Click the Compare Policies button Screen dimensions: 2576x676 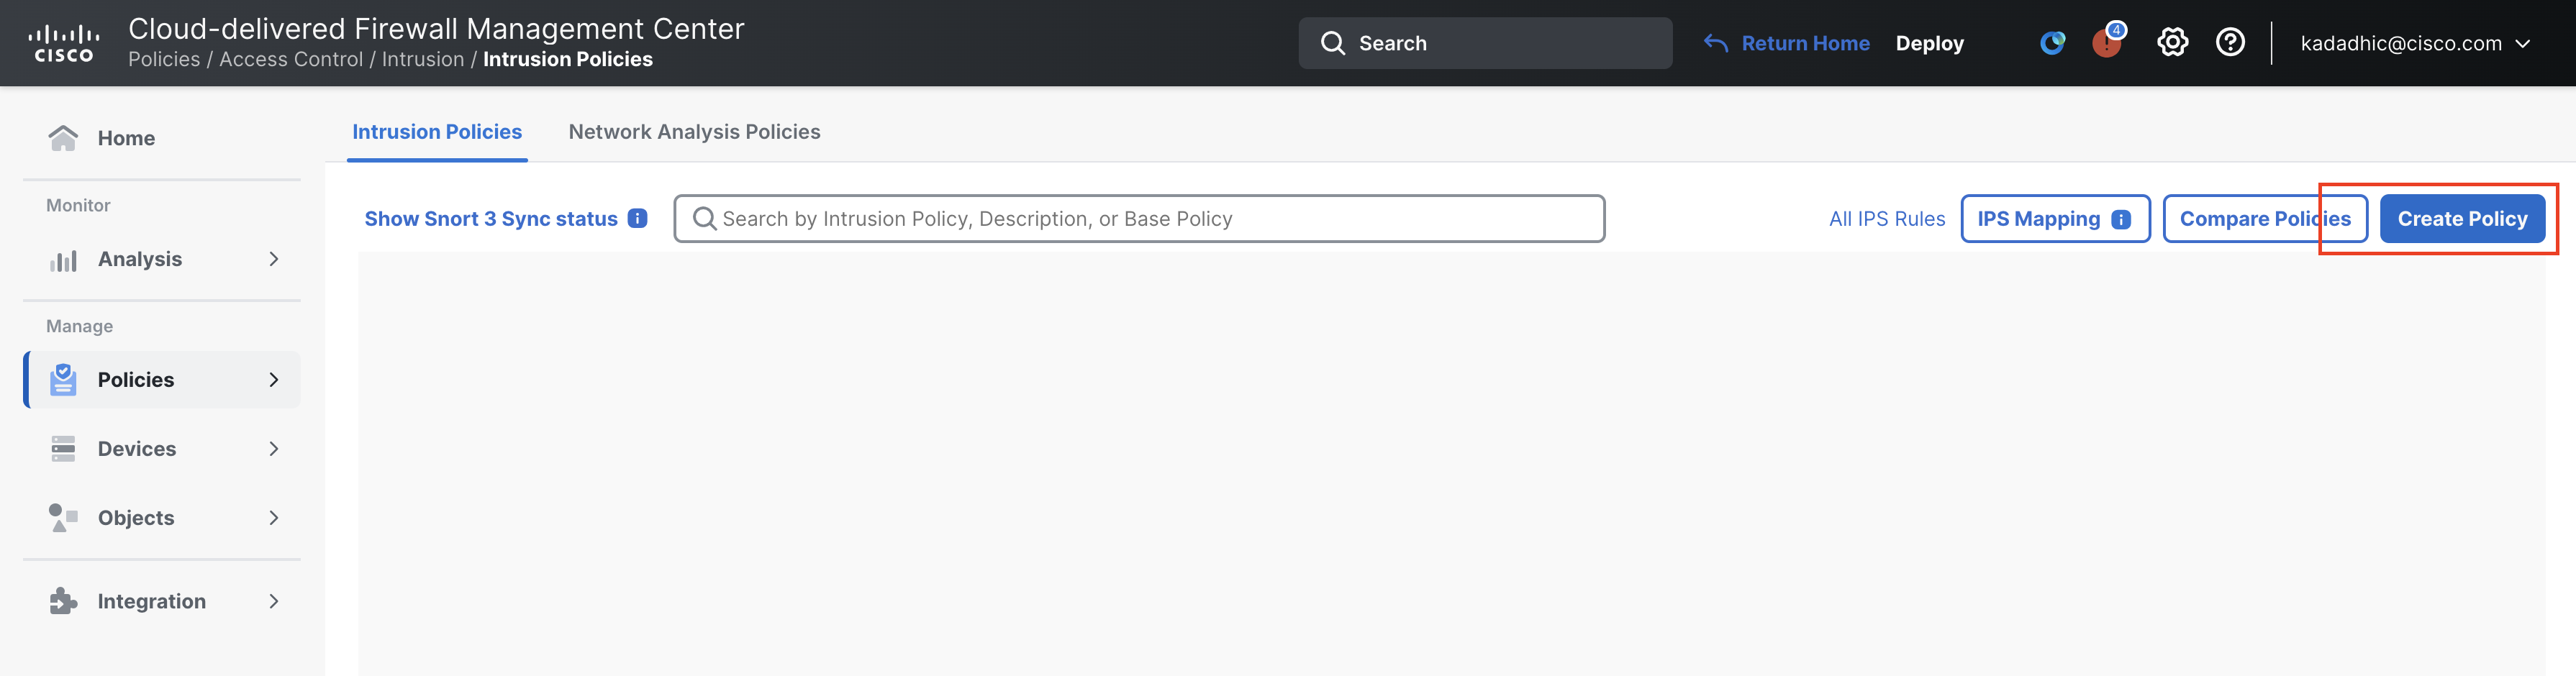[x=2265, y=219]
